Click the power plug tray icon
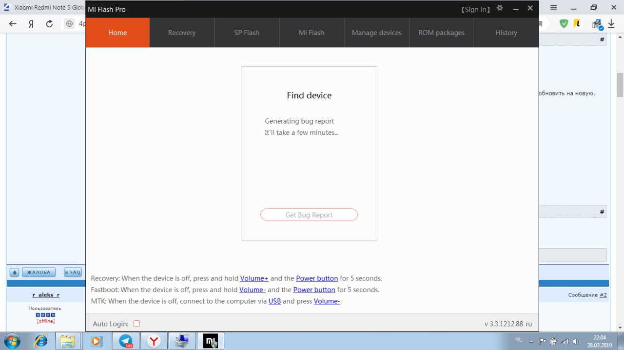The image size is (624, 350). (x=553, y=341)
